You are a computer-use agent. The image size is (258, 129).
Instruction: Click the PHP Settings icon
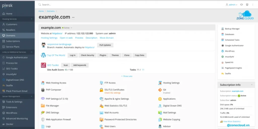click(x=43, y=99)
